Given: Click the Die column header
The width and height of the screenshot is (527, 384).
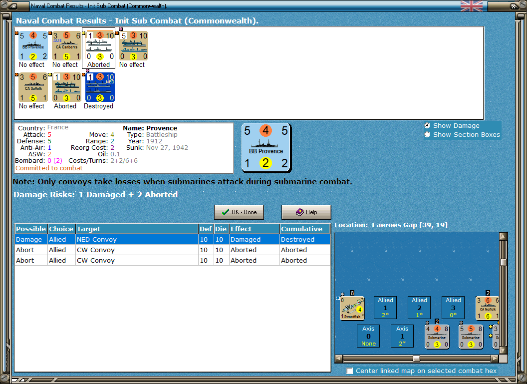Looking at the screenshot, I should click(221, 229).
